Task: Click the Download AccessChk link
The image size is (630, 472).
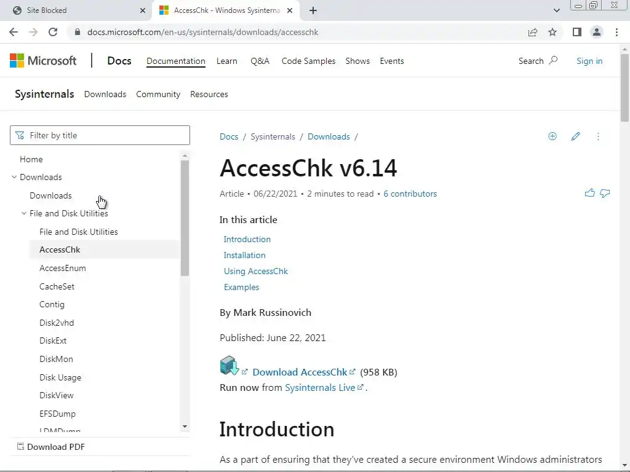Action: click(x=300, y=372)
